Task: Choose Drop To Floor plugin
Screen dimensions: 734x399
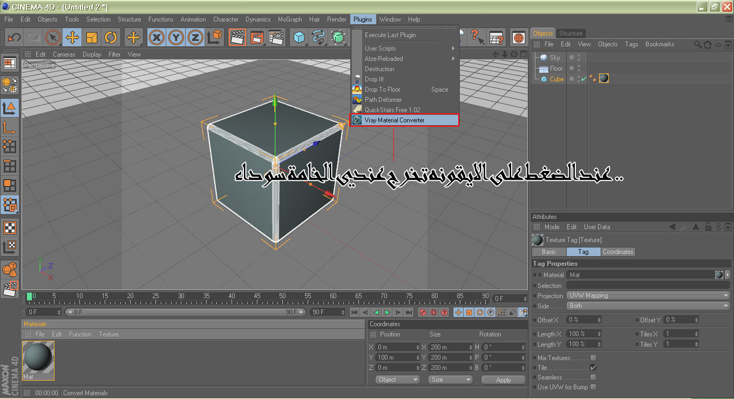Action: 405,90
